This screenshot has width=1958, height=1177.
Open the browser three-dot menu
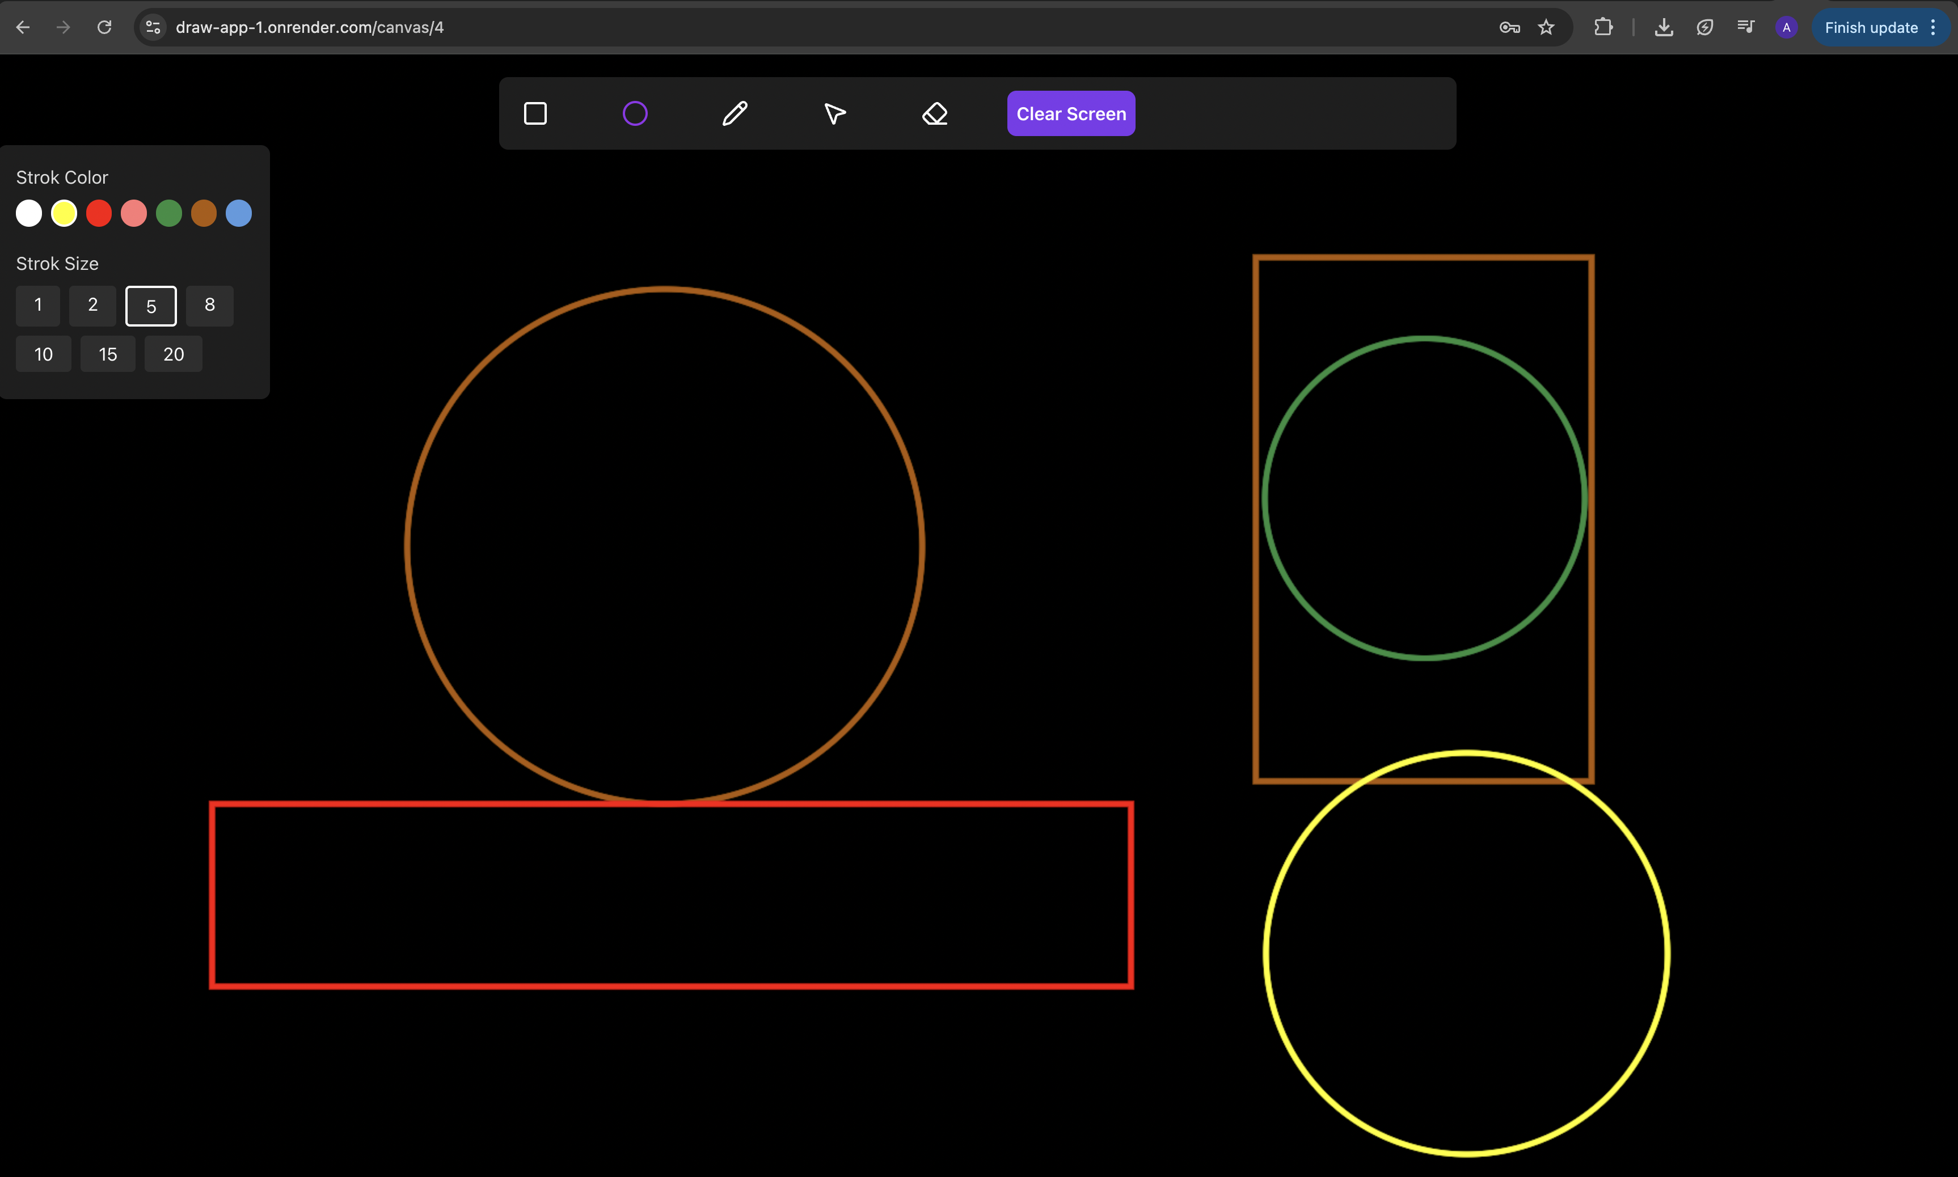1934,26
